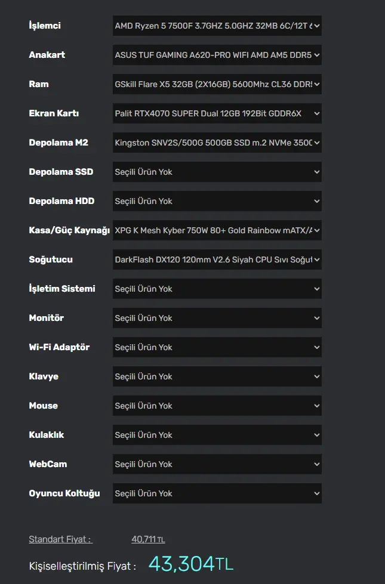Open the İşletim Sistemi dropdown

(x=217, y=289)
